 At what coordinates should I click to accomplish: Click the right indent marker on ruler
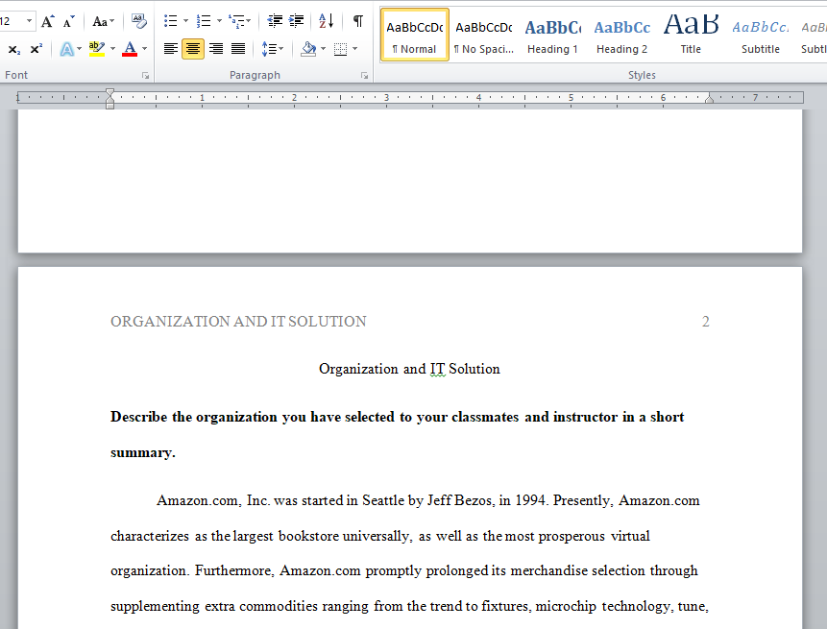[x=710, y=99]
